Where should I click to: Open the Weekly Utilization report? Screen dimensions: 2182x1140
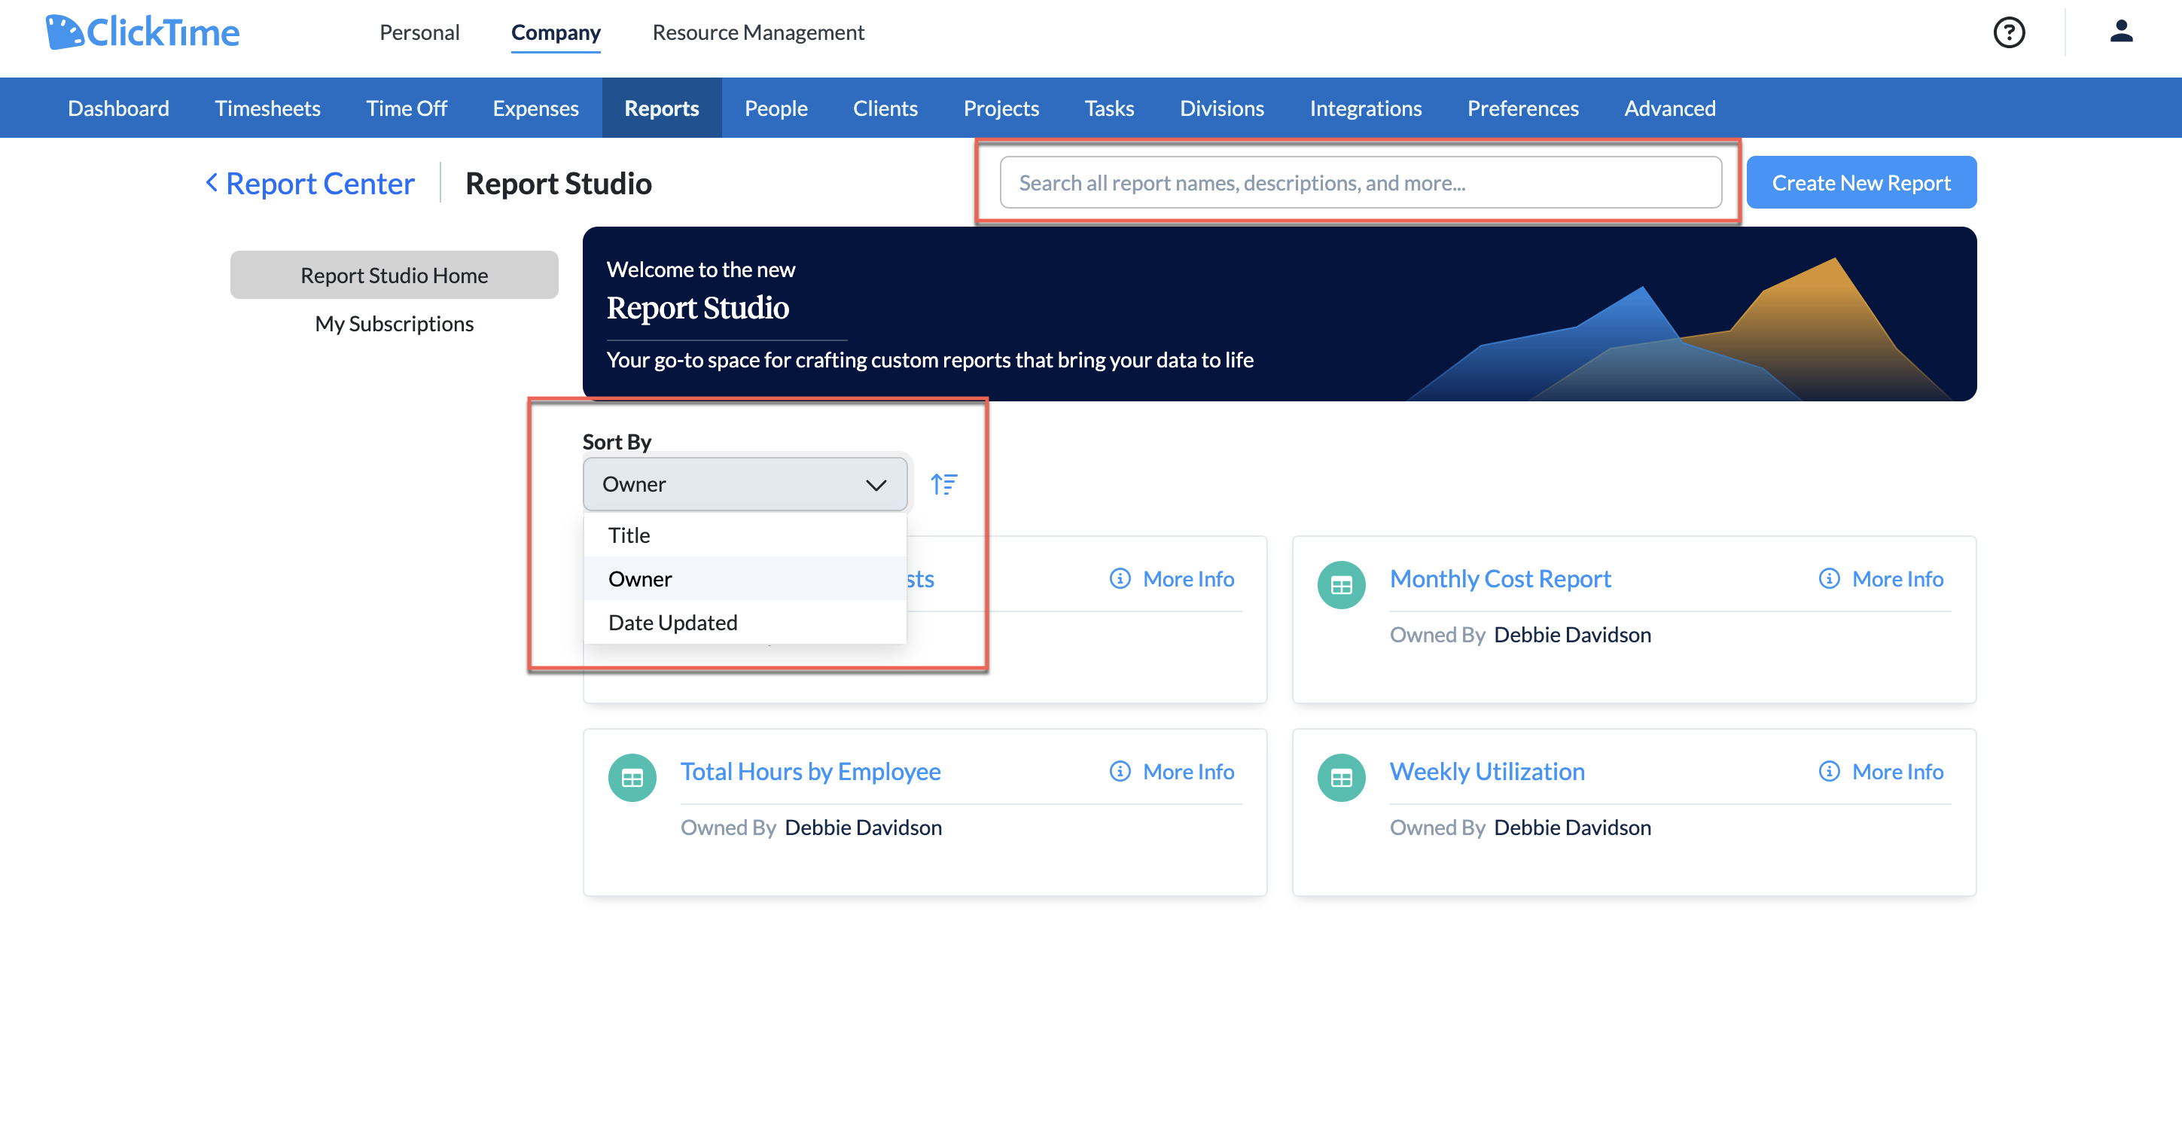1486,772
